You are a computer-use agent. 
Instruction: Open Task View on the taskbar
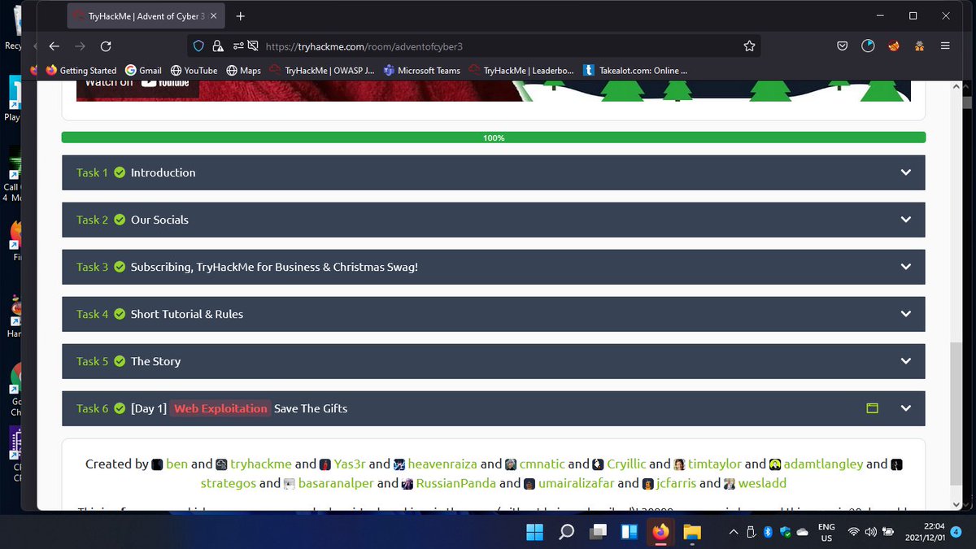click(598, 532)
